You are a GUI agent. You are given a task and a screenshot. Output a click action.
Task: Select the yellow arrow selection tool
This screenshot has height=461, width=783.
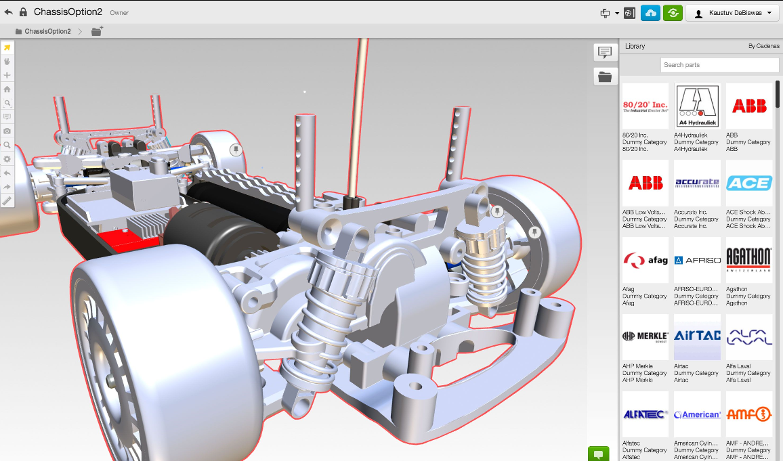(7, 47)
